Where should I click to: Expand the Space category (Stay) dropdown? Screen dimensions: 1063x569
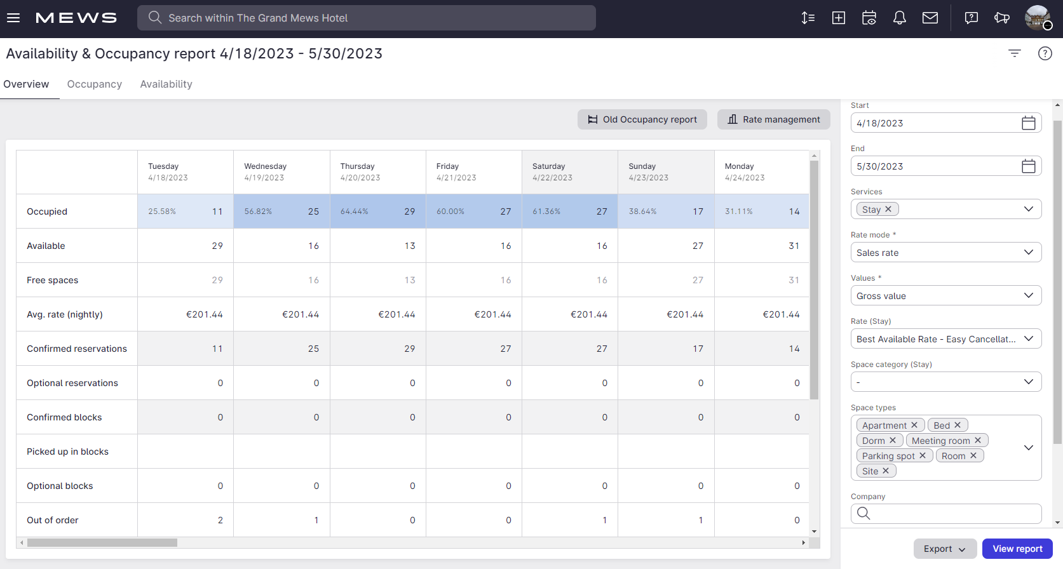click(x=945, y=382)
